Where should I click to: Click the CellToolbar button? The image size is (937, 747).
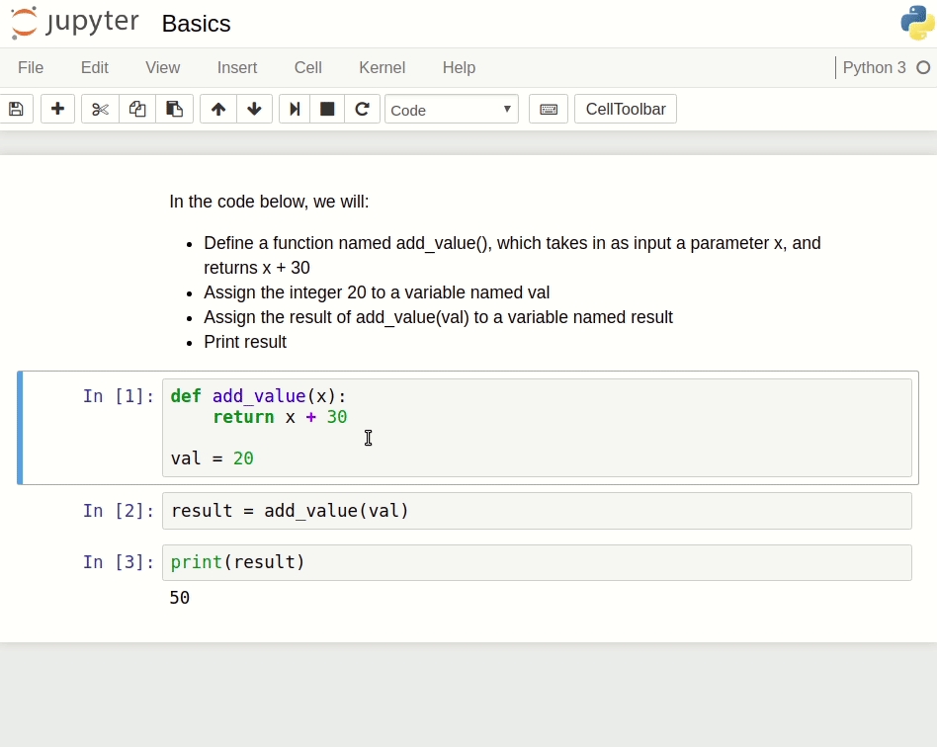(x=625, y=109)
